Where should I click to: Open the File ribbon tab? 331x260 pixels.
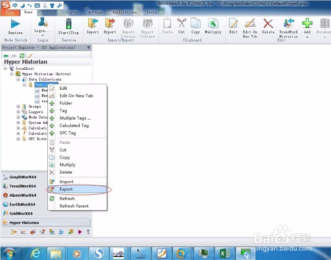coord(10,12)
